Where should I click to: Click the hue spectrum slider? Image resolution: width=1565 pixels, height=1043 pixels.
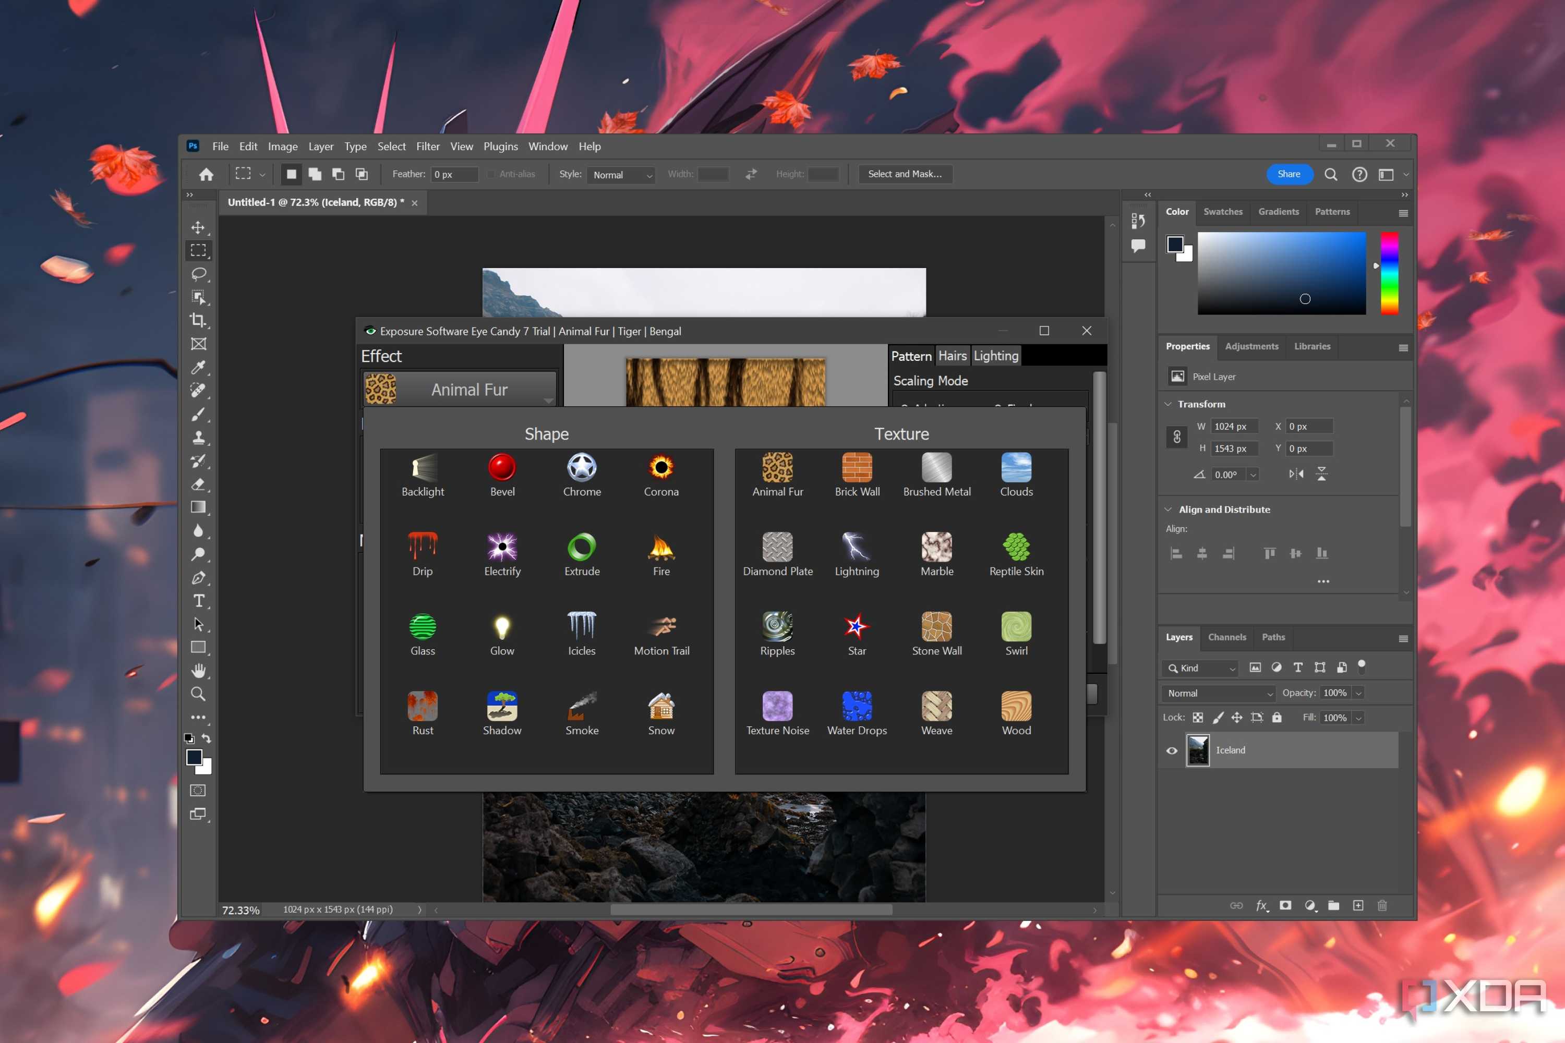[1389, 273]
